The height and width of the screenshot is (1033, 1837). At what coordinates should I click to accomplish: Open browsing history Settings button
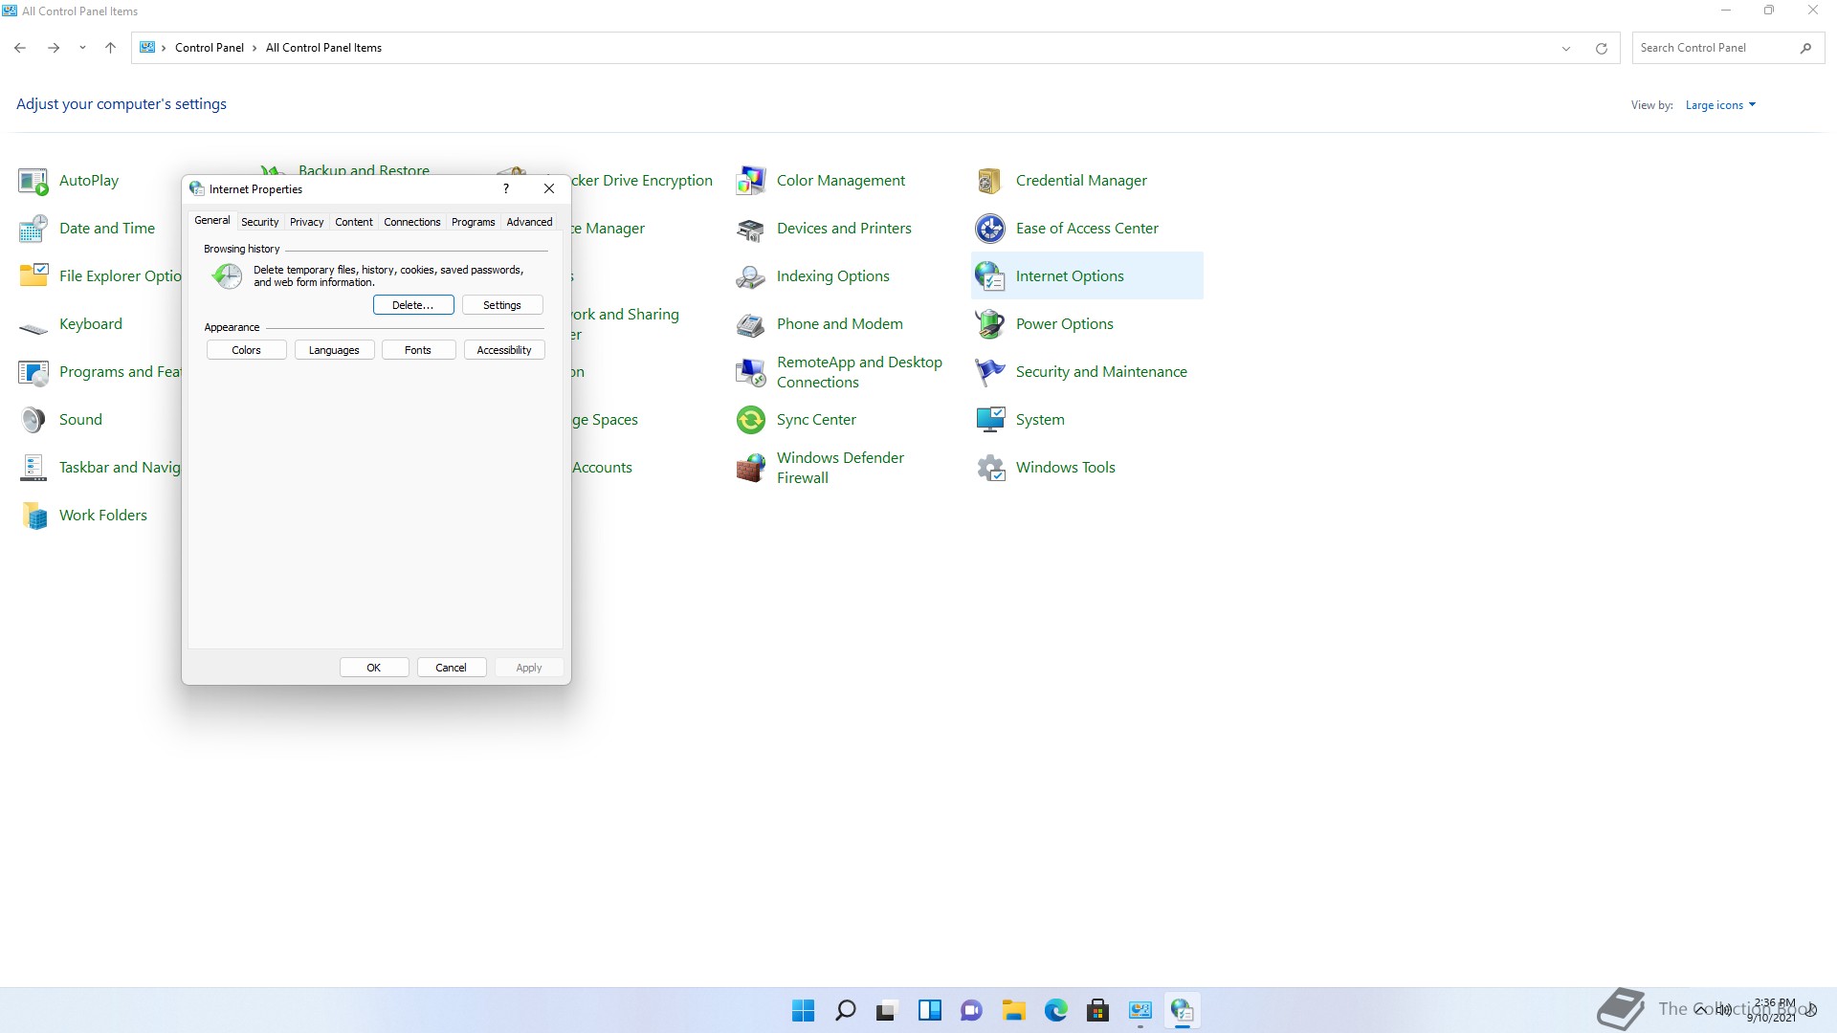click(502, 305)
